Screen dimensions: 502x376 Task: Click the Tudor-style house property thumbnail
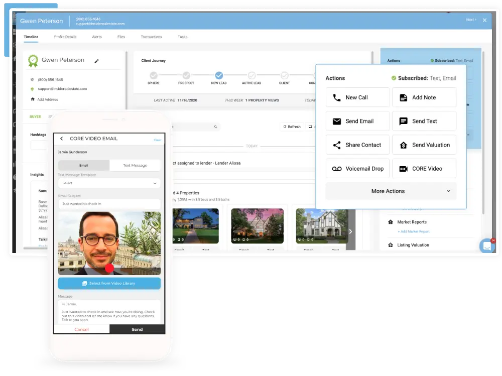pos(322,226)
